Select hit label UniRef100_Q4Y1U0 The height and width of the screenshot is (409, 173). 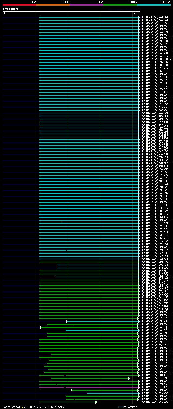point(155,402)
